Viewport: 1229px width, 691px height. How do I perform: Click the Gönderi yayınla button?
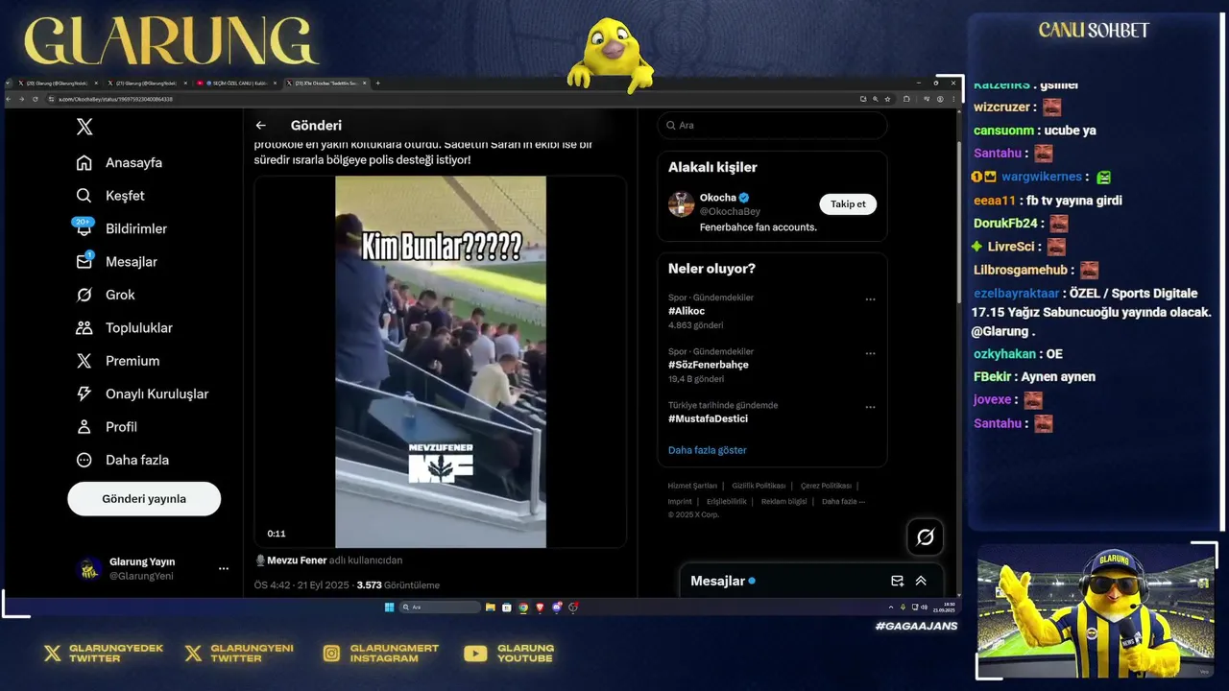(x=144, y=499)
